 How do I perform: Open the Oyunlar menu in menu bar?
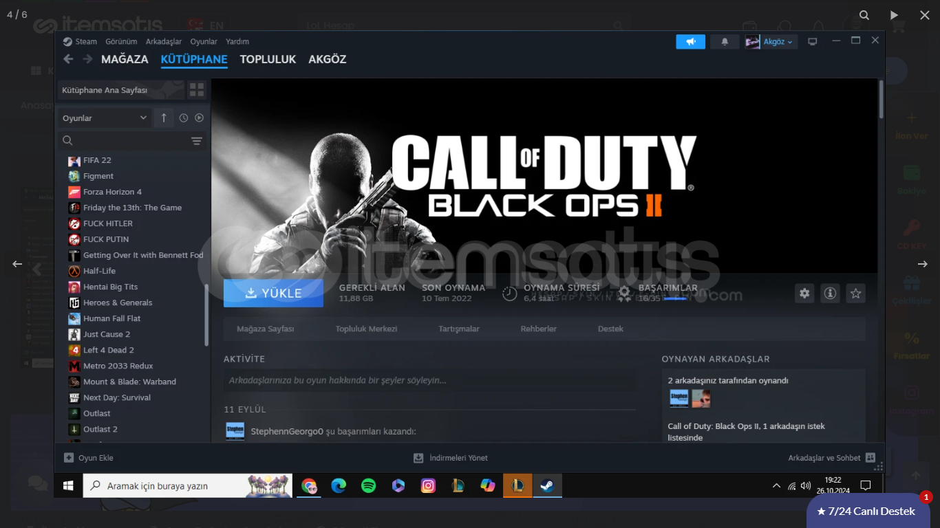(204, 42)
